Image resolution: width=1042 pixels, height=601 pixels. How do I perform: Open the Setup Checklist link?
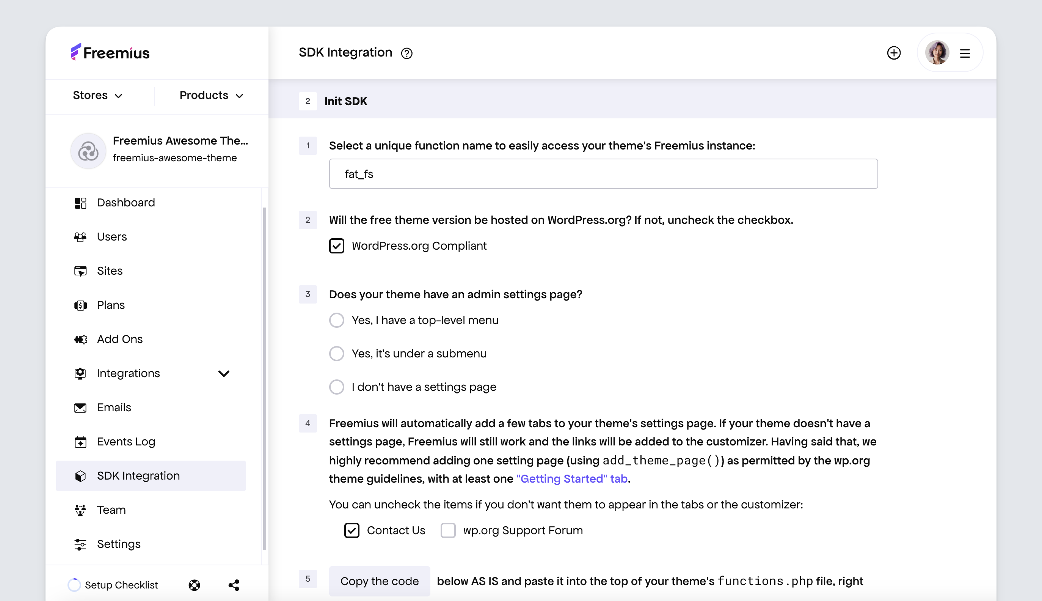click(121, 585)
